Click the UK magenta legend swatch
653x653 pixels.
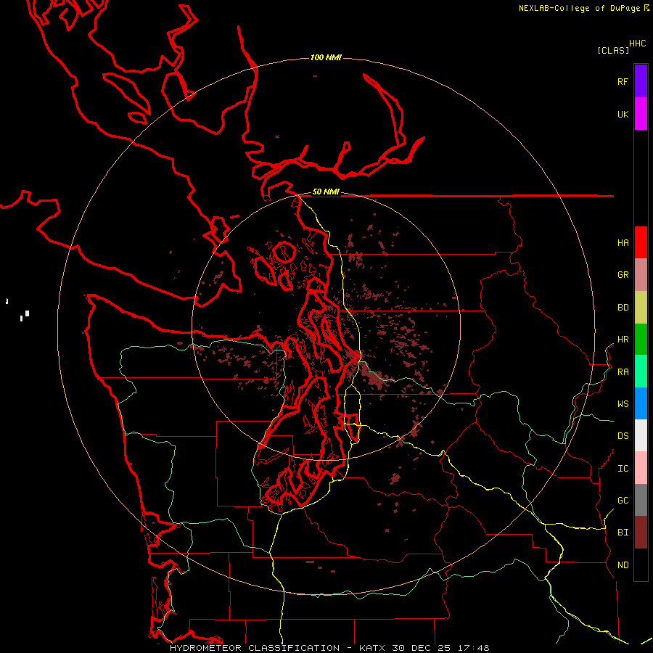[641, 114]
